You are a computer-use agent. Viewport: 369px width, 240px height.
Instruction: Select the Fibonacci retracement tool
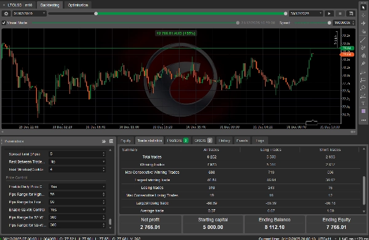click(363, 72)
